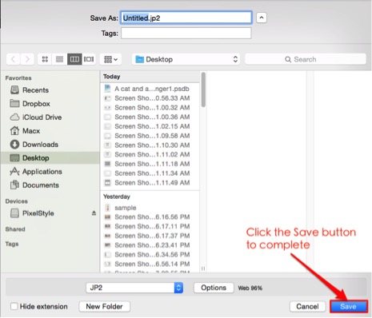Click the Applications icon

click(14, 171)
